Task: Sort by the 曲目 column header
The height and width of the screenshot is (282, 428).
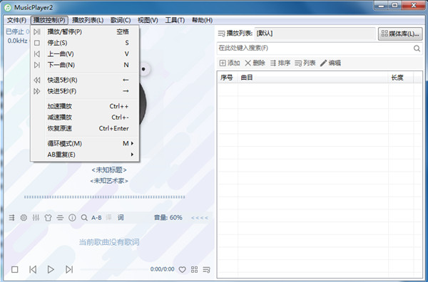Action: click(313, 78)
